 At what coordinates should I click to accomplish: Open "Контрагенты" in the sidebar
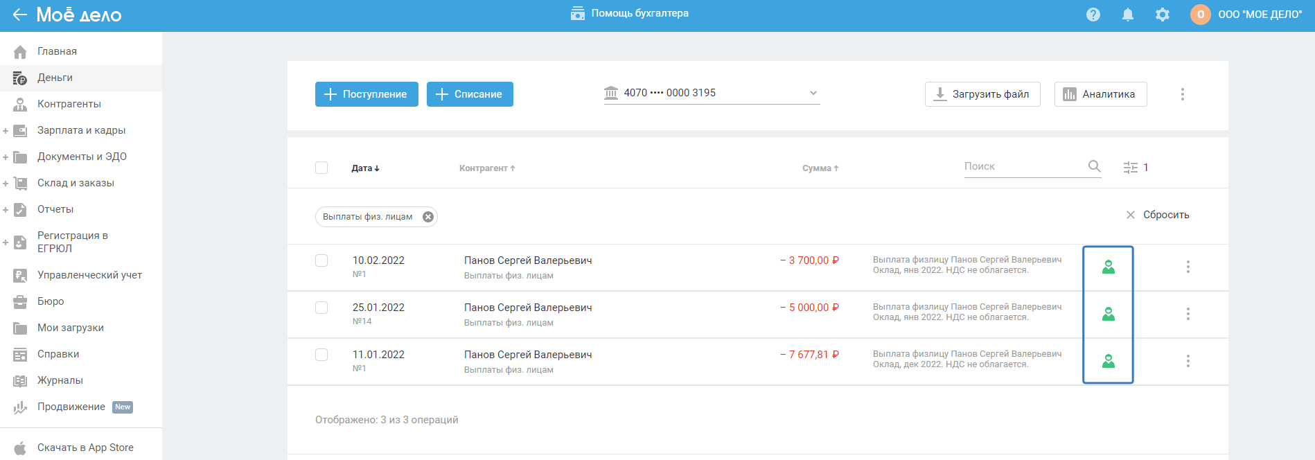point(69,104)
